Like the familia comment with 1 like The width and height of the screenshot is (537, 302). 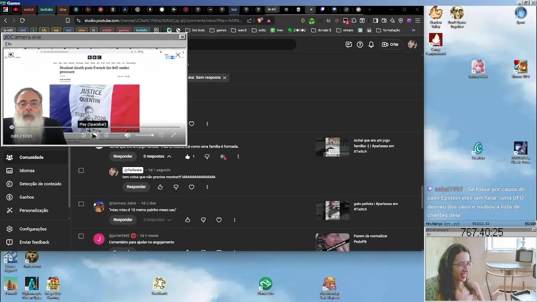coord(188,156)
